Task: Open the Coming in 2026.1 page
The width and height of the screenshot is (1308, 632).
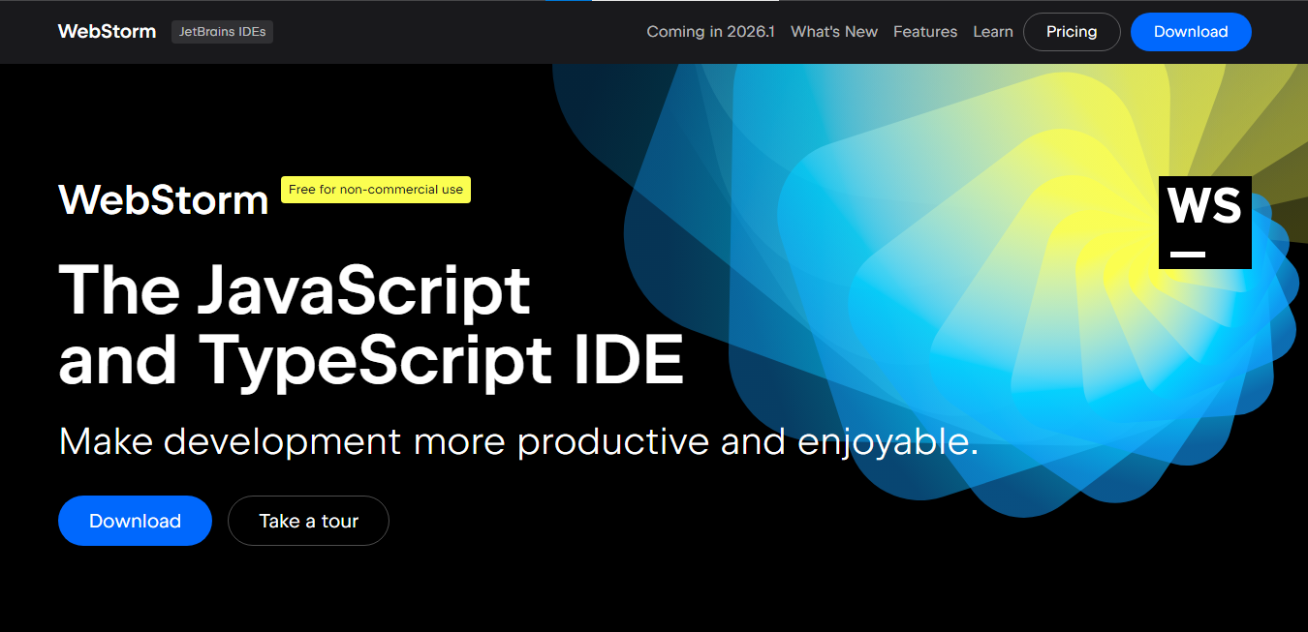Action: pos(710,32)
